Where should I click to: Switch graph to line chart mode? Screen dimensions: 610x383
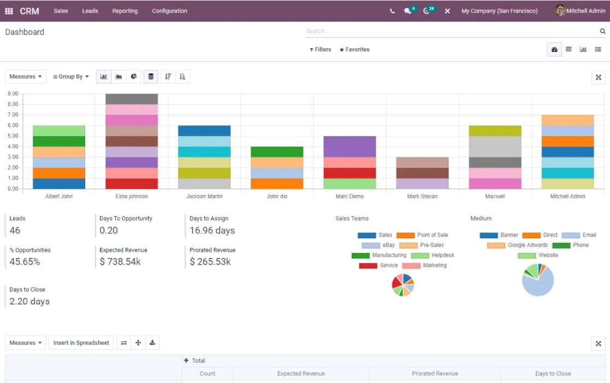point(119,76)
